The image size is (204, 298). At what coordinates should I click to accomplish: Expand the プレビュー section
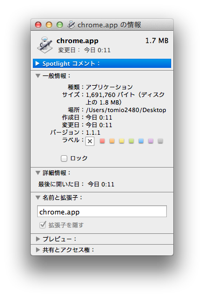point(38,239)
